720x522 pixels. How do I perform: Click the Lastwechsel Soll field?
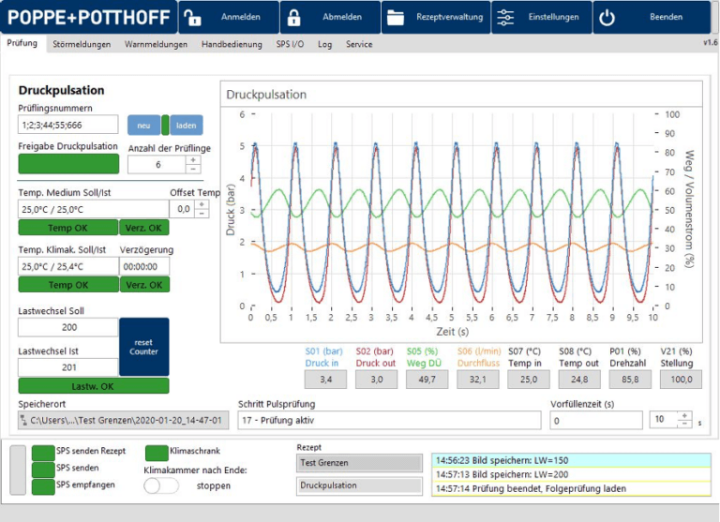click(68, 327)
